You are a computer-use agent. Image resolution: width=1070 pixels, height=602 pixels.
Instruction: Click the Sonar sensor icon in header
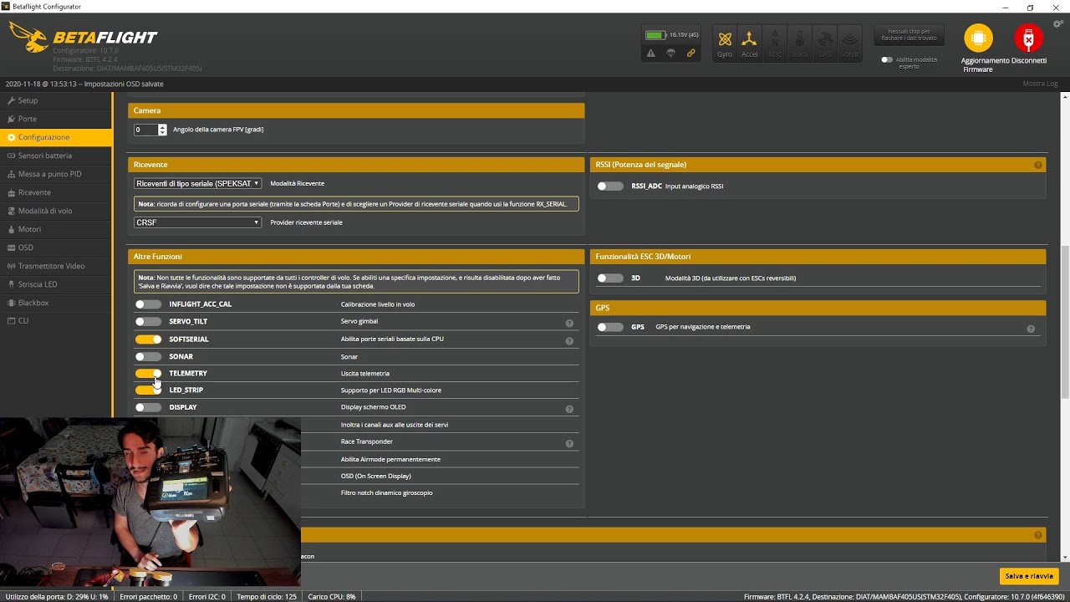click(849, 43)
